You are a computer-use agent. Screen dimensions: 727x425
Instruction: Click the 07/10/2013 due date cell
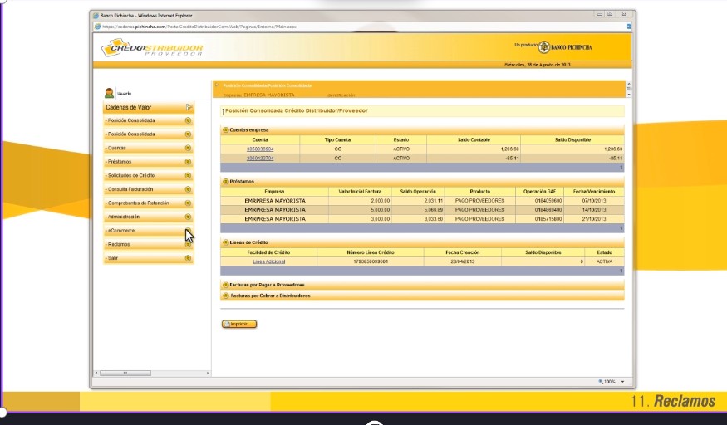point(594,201)
